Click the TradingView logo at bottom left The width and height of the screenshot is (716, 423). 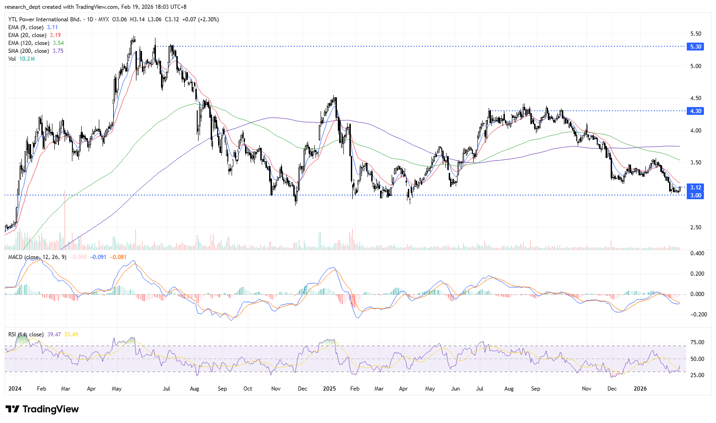(42, 409)
